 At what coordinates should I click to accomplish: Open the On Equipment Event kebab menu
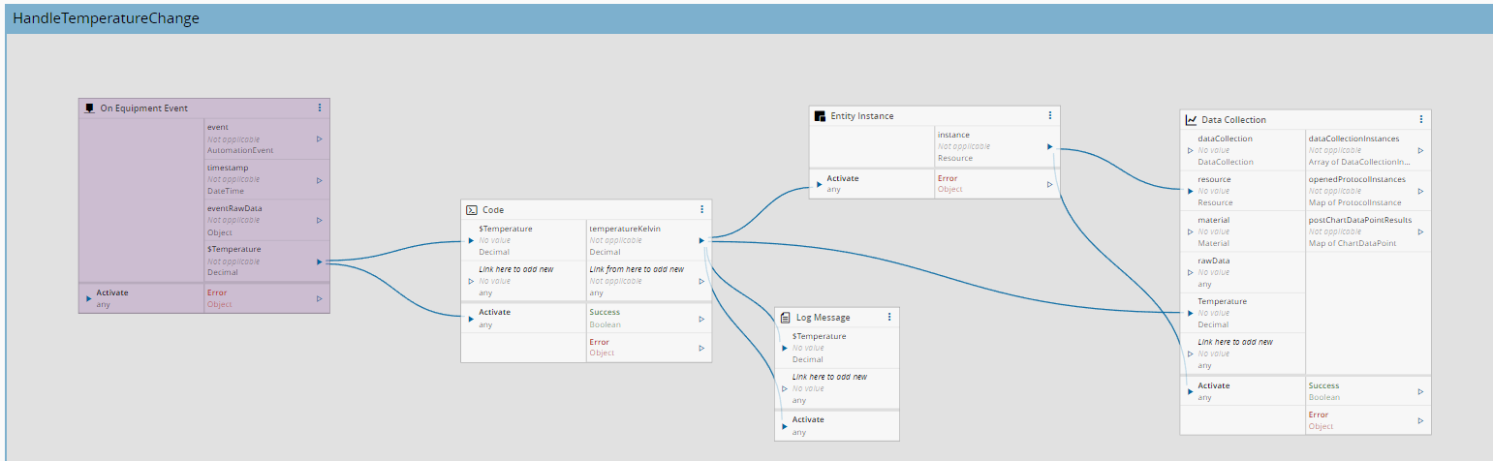click(320, 108)
